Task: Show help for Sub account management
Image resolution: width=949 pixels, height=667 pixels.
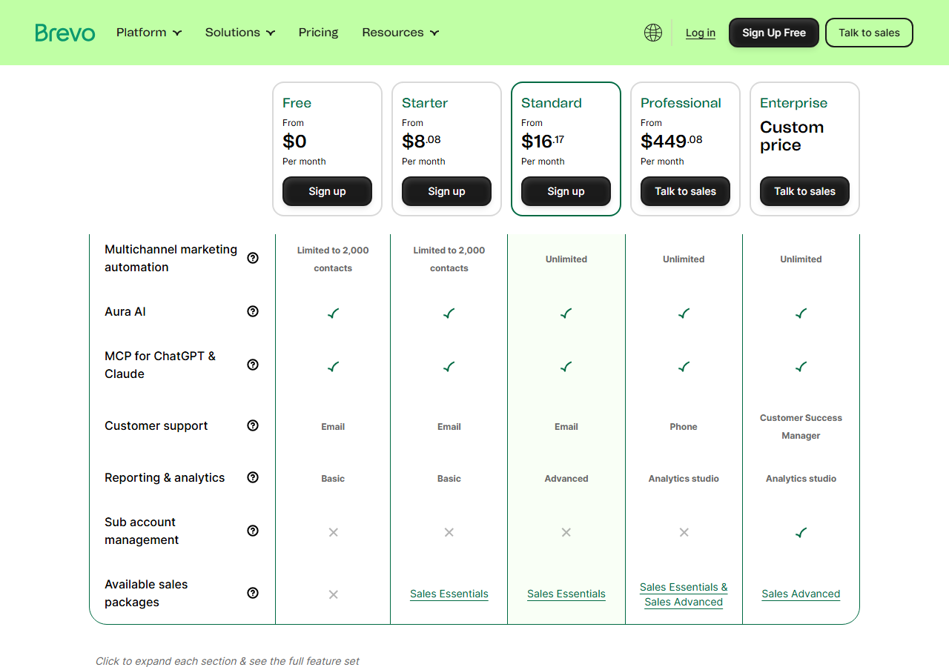Action: pos(253,531)
